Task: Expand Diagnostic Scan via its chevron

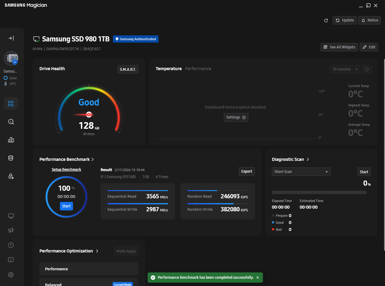Action: click(308, 159)
